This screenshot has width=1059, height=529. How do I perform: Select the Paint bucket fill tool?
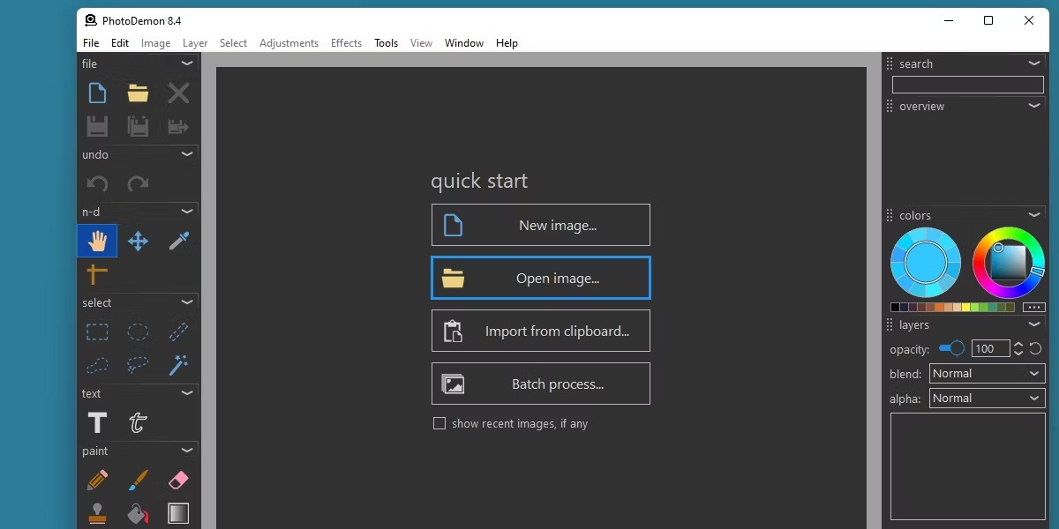[x=138, y=513]
